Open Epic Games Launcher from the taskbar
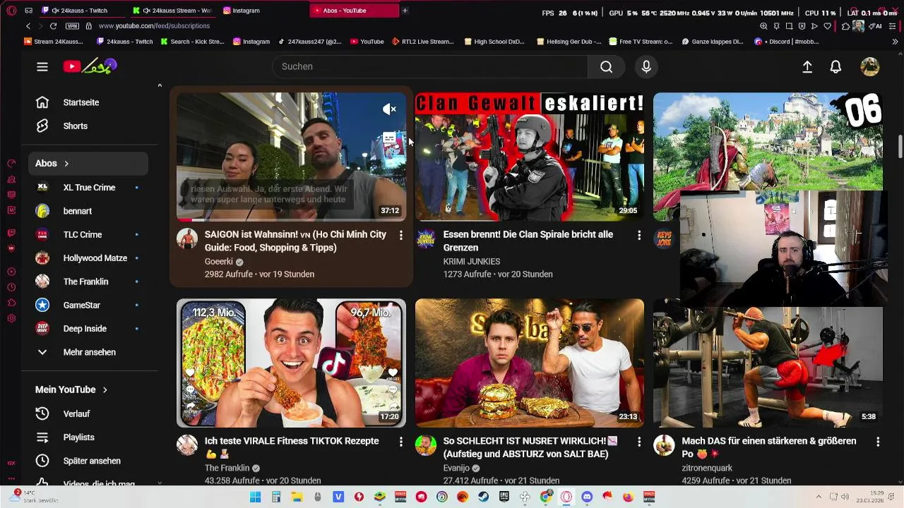Image resolution: width=904 pixels, height=508 pixels. [504, 497]
